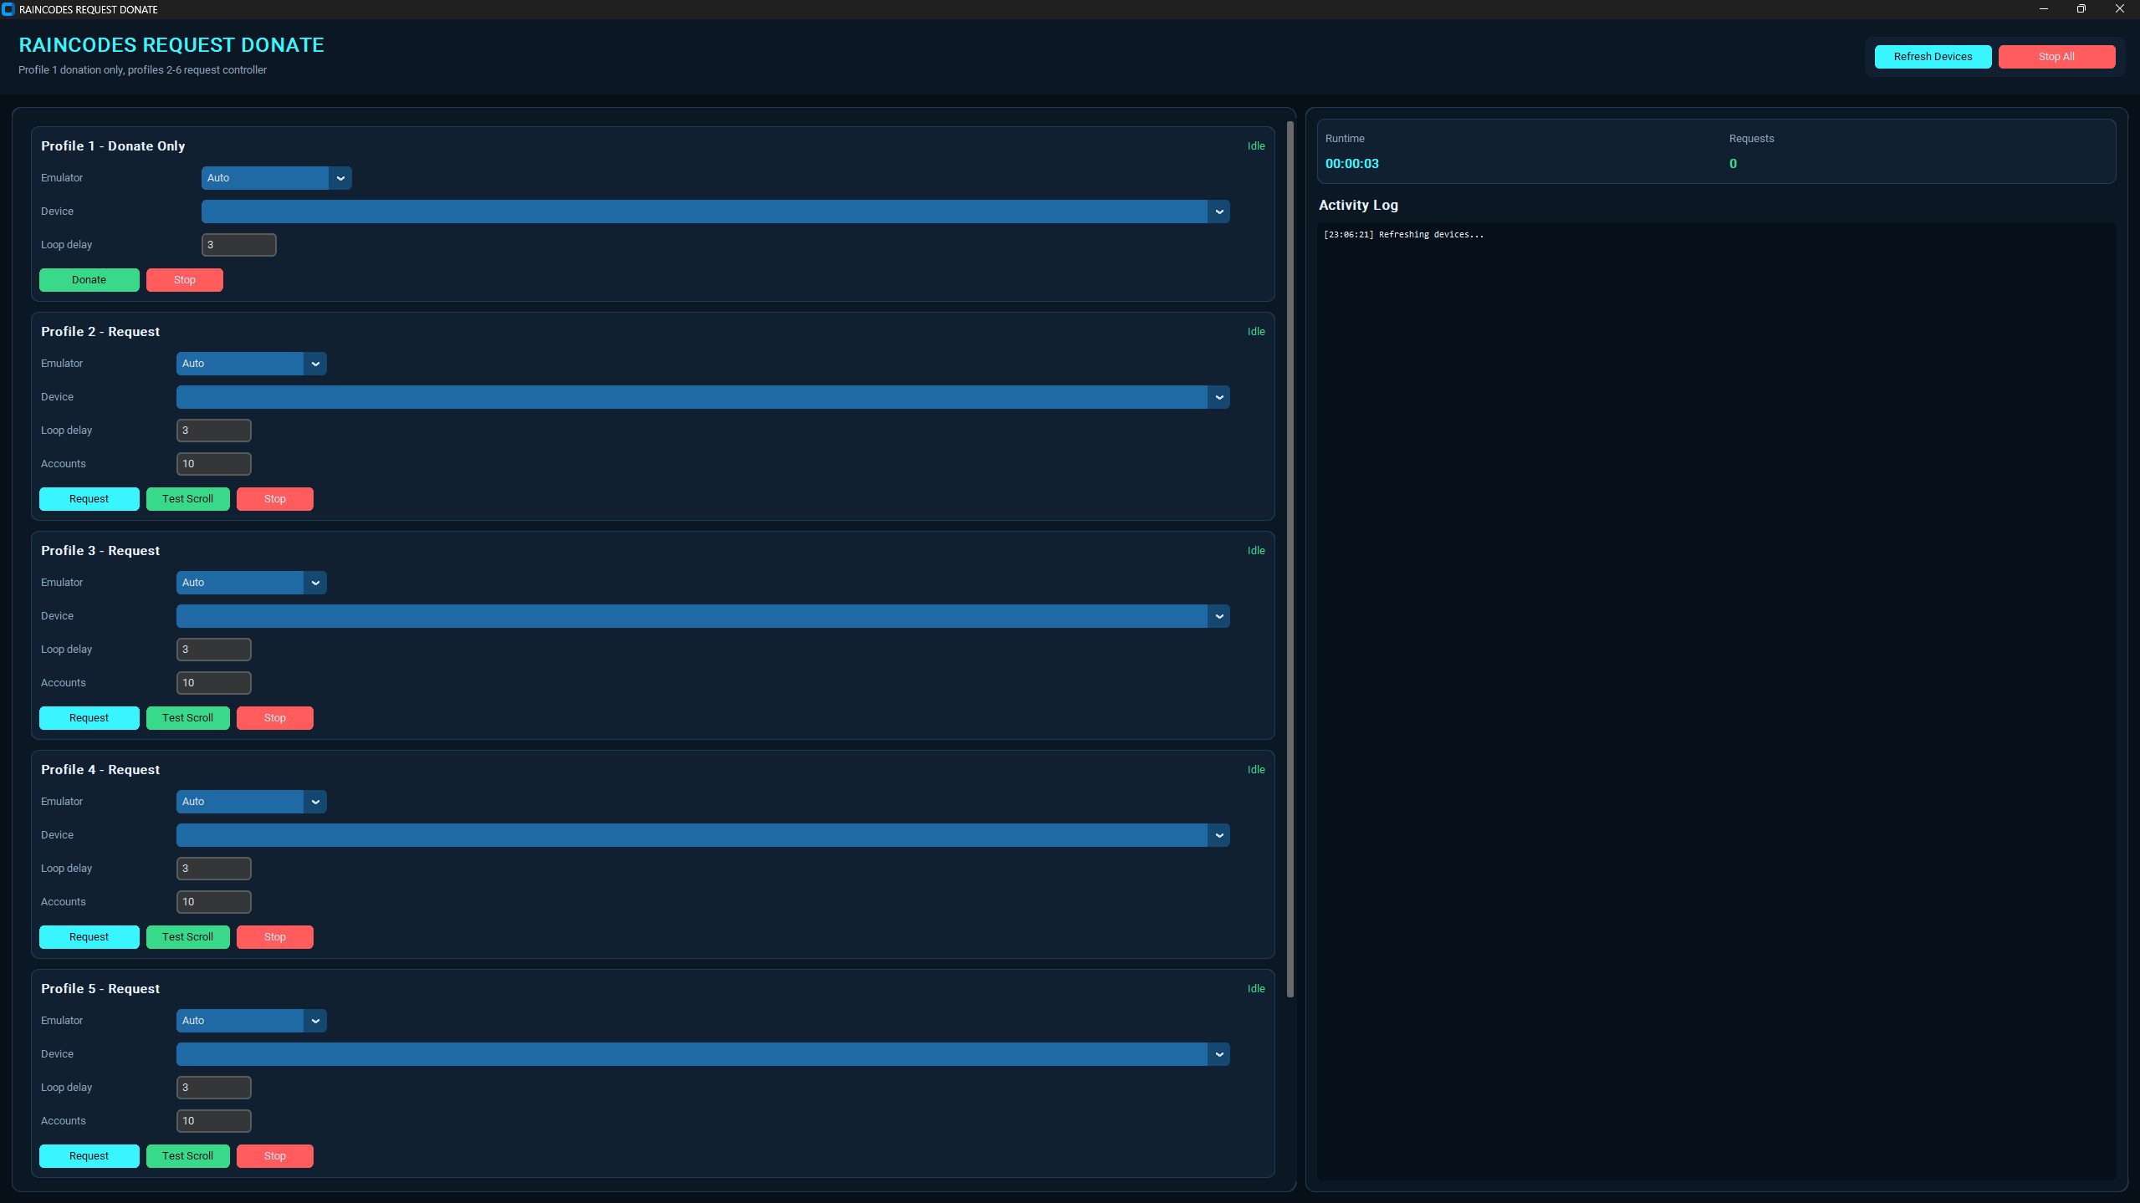Click Request on Profile 4
This screenshot has width=2140, height=1203.
(89, 937)
